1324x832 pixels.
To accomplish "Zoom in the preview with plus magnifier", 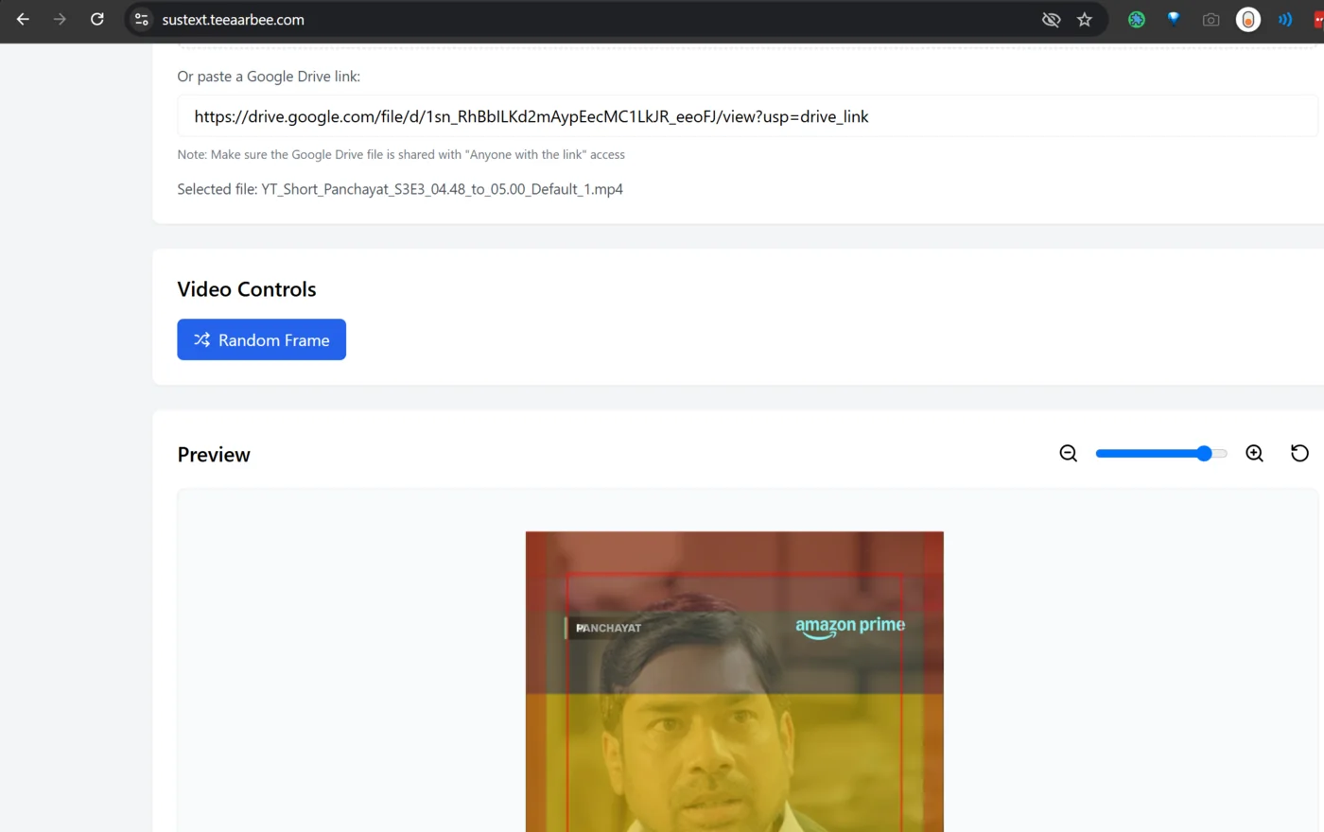I will point(1255,454).
